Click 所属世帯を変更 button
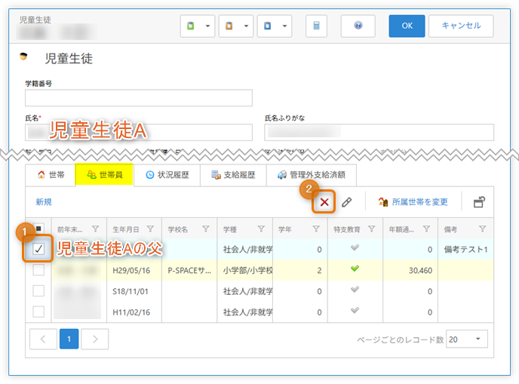 tap(413, 202)
